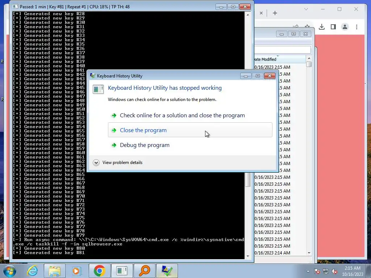This screenshot has height=278, width=371.
Task: Bookmark page with Chrome star icon
Action: click(x=307, y=26)
